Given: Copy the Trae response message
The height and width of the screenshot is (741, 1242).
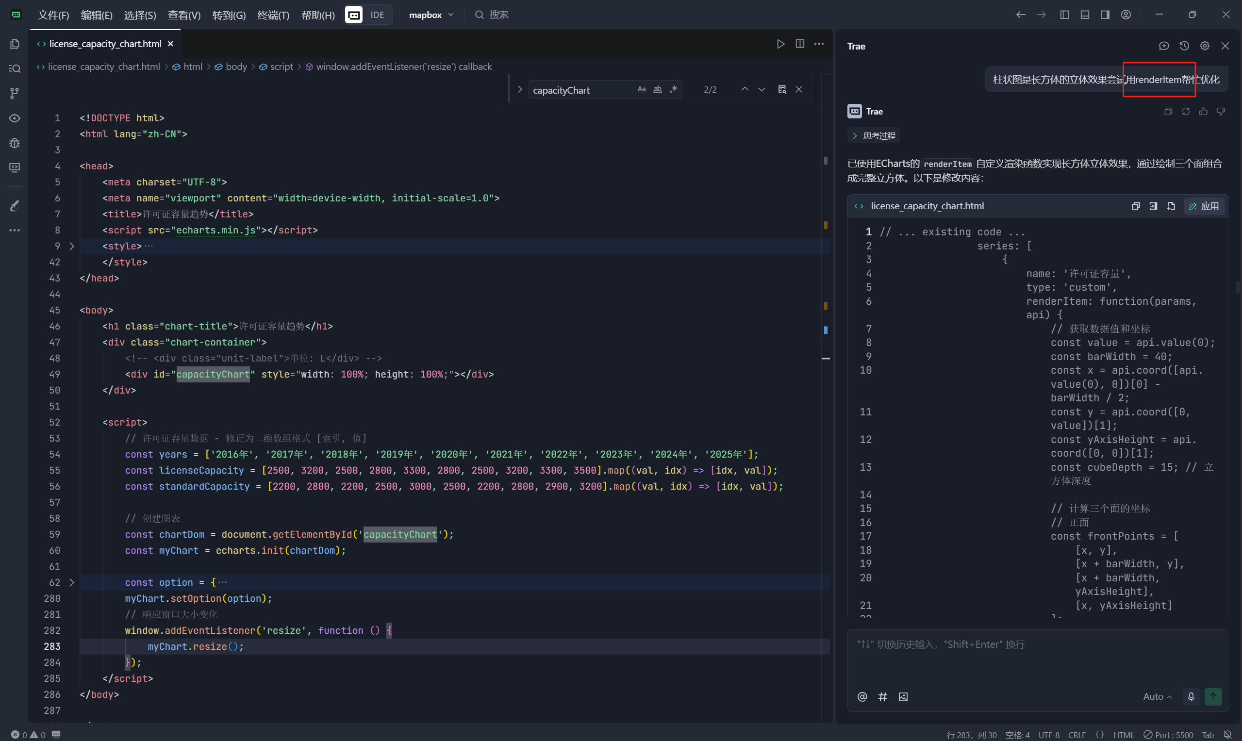Looking at the screenshot, I should (1168, 111).
